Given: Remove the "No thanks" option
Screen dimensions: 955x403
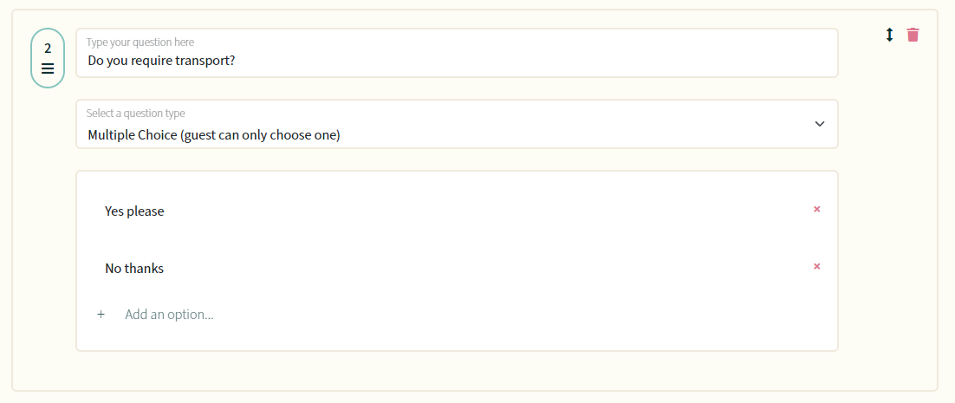Looking at the screenshot, I should [x=816, y=266].
